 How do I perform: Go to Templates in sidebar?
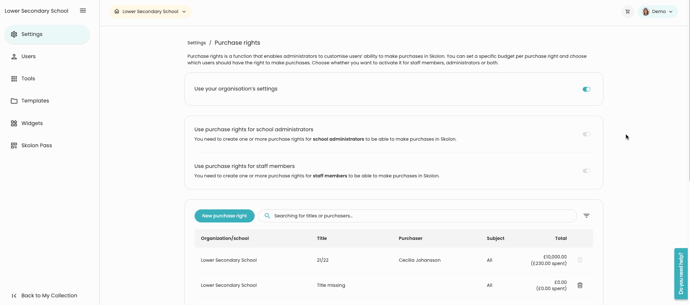pyautogui.click(x=35, y=101)
